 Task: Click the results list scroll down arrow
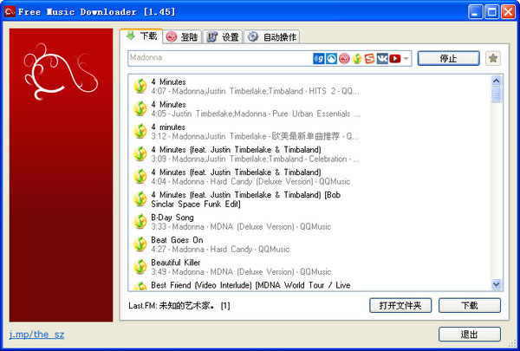pyautogui.click(x=496, y=284)
